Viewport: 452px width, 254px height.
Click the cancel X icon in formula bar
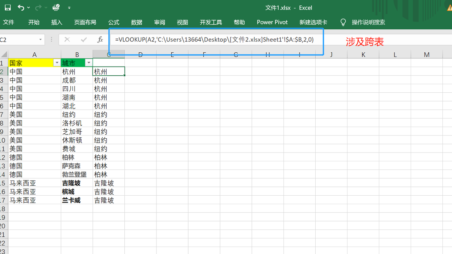[67, 40]
